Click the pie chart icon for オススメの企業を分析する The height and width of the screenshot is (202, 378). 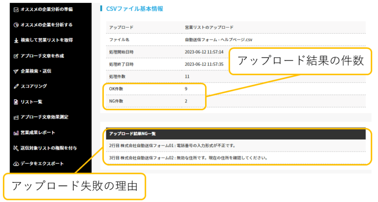coord(16,25)
